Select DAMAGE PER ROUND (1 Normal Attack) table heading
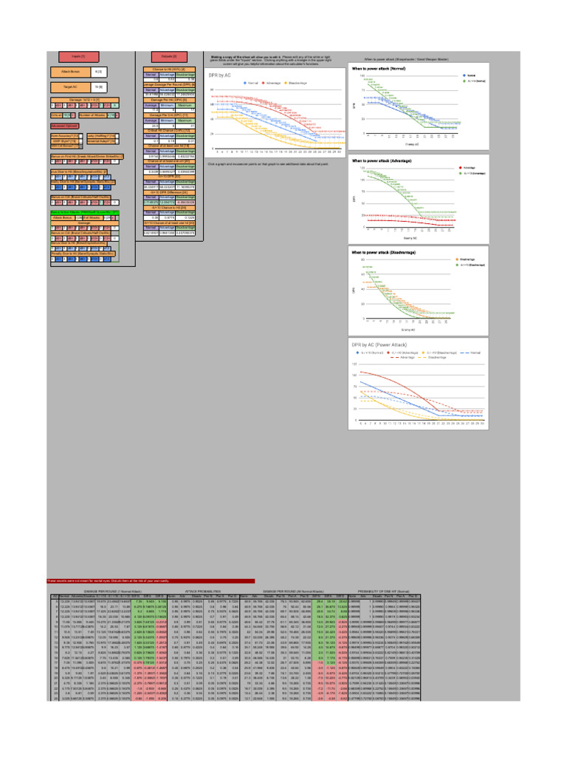The image size is (567, 757). pos(112,591)
